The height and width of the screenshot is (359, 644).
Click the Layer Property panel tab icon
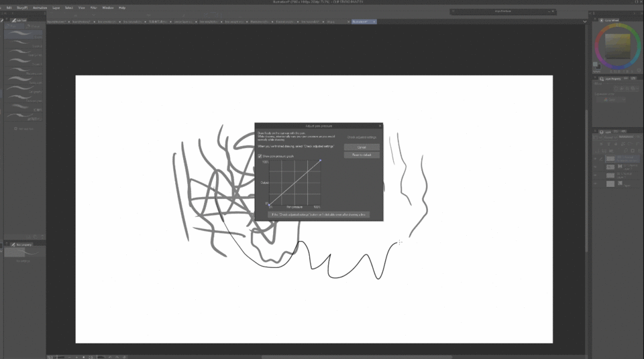[x=602, y=79]
